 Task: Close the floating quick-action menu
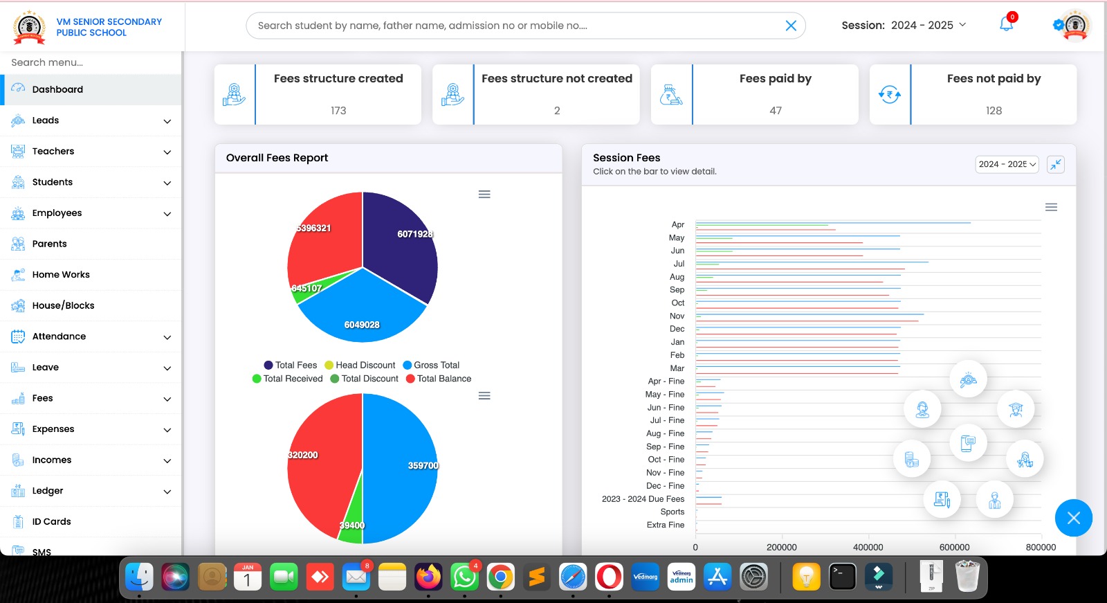[x=1073, y=518]
